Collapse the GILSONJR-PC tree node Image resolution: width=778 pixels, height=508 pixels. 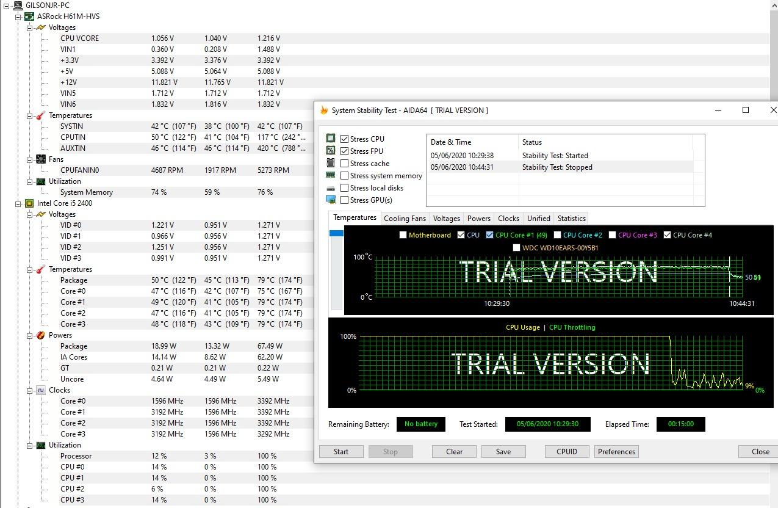pos(7,5)
